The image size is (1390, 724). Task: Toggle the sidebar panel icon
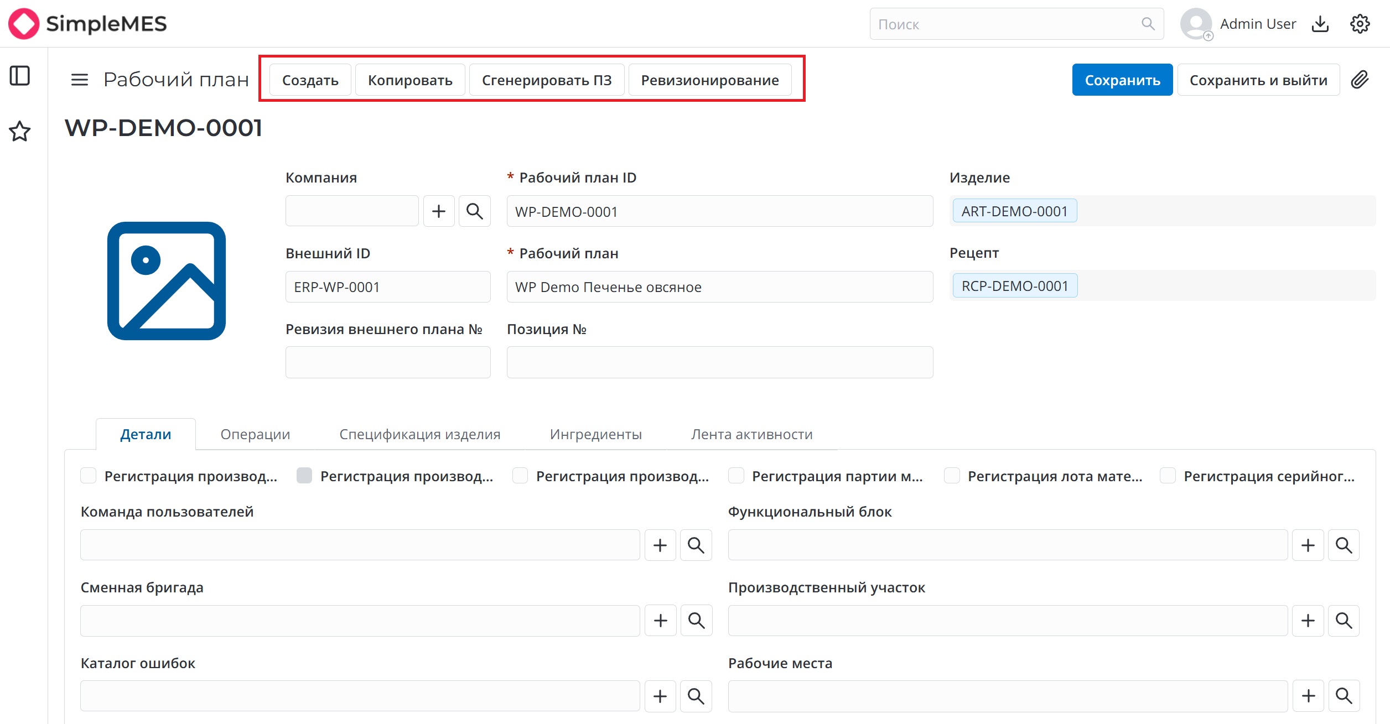click(x=20, y=76)
